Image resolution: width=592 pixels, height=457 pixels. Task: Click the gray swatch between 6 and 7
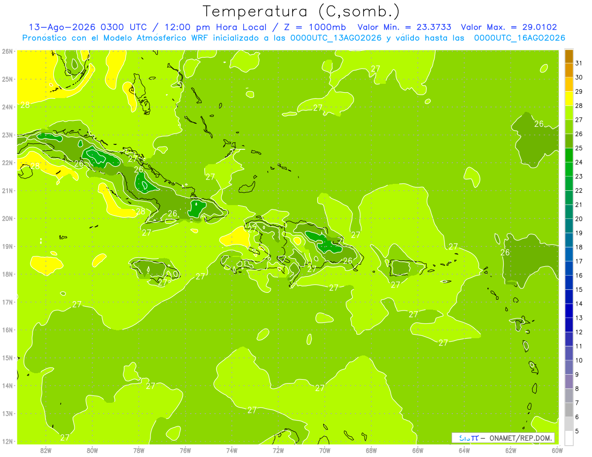pos(569,410)
